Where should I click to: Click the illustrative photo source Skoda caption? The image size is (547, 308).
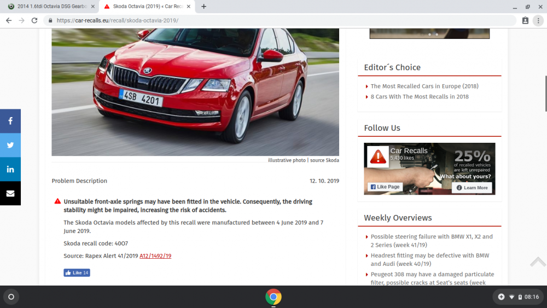tap(304, 160)
